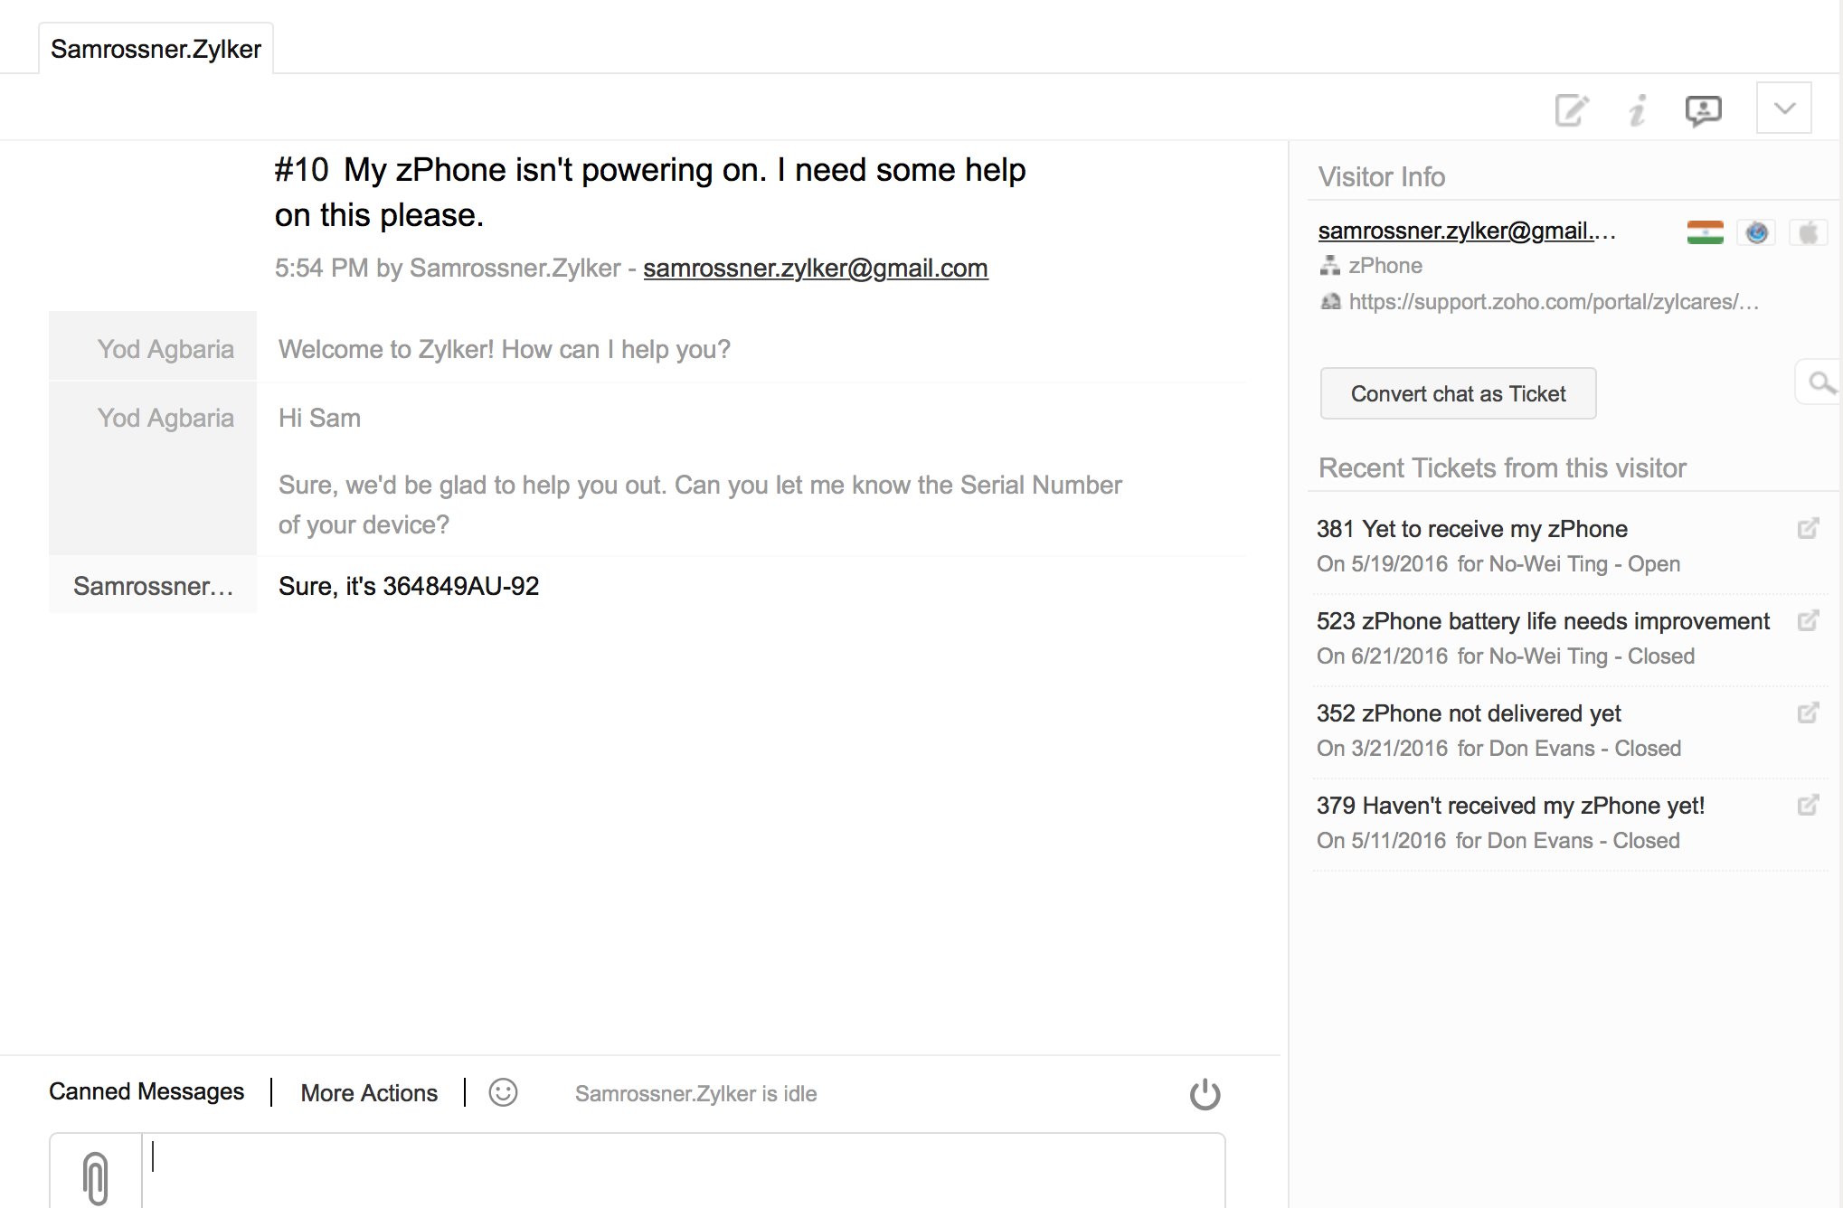Click the chat message input field
The width and height of the screenshot is (1843, 1208).
click(683, 1168)
